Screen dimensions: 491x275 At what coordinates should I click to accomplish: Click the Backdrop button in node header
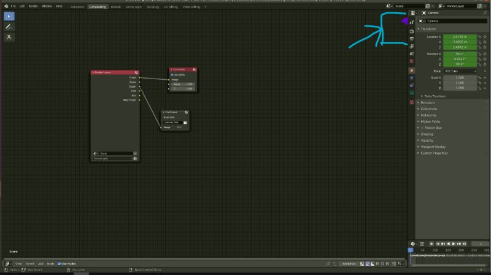pos(349,264)
